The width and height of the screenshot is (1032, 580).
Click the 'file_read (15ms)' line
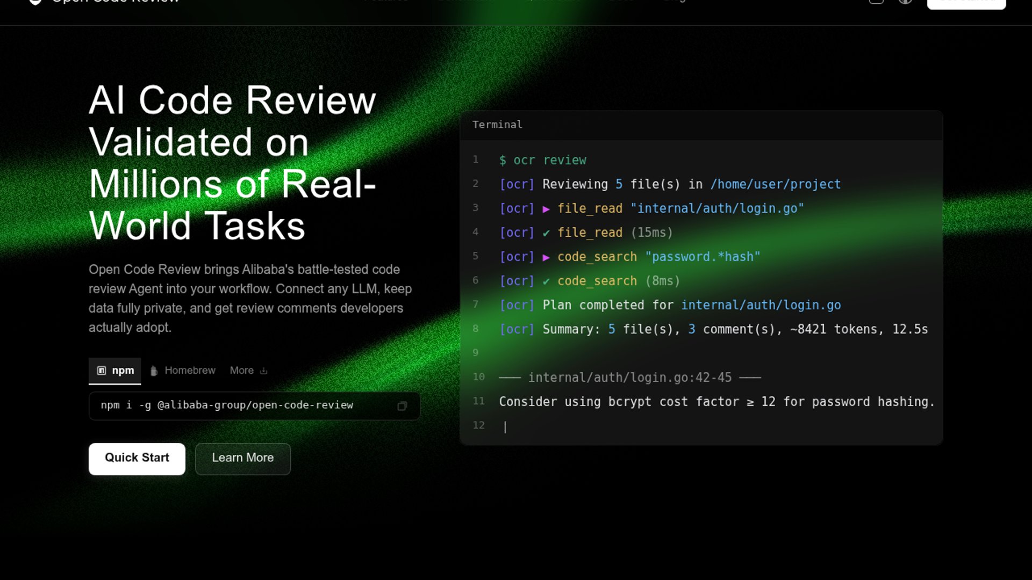[x=586, y=233]
